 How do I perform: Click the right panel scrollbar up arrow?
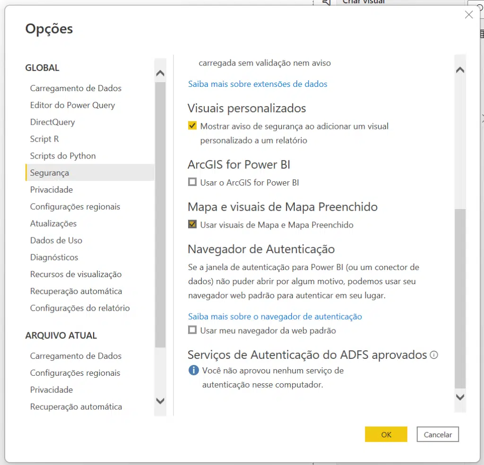[x=459, y=69]
